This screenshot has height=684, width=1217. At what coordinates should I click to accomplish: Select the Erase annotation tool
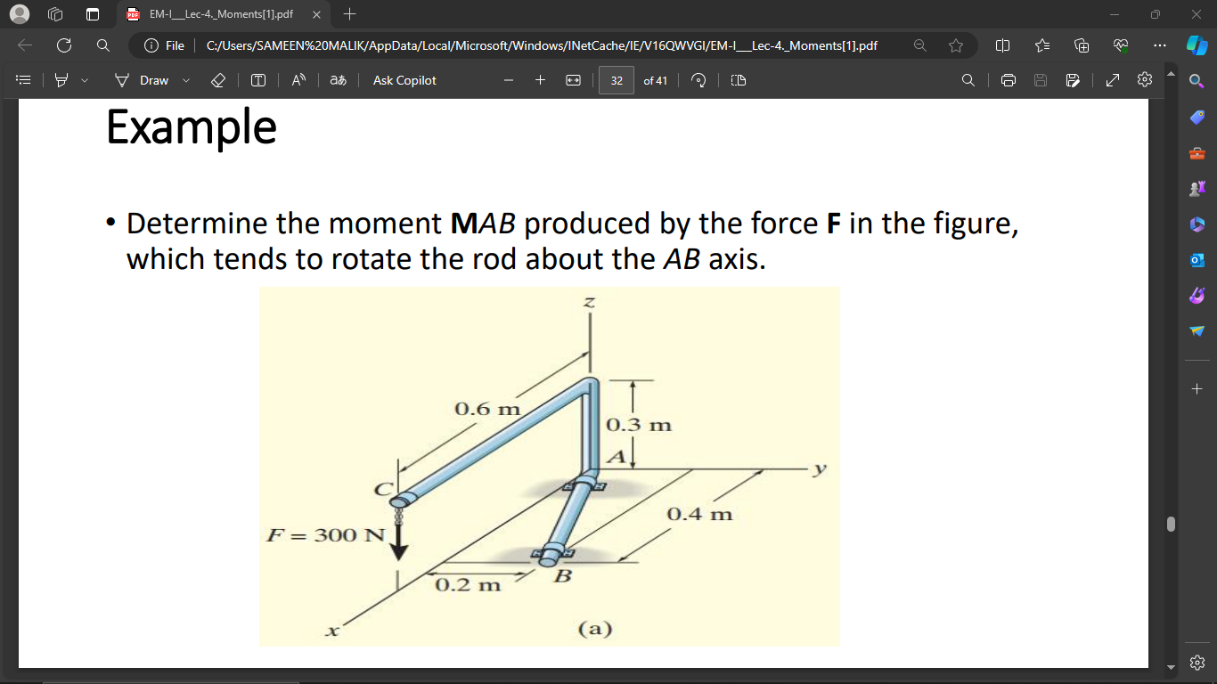[217, 80]
